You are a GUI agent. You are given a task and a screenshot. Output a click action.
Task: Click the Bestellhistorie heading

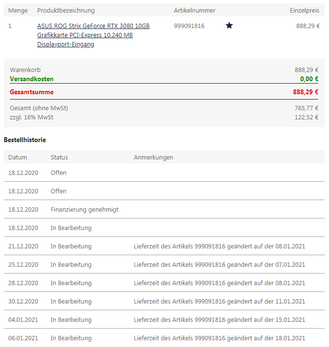coord(25,140)
